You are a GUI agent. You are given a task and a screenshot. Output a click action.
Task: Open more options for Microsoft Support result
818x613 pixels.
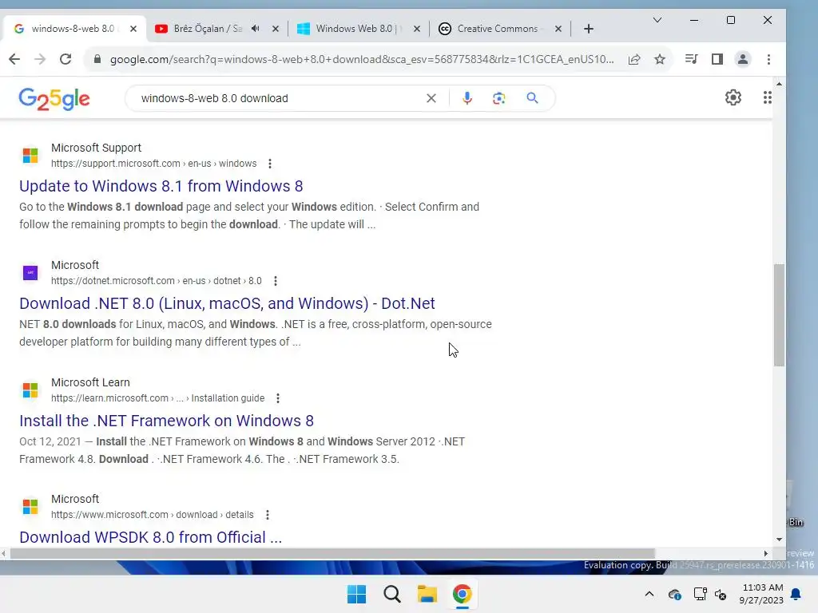click(270, 164)
